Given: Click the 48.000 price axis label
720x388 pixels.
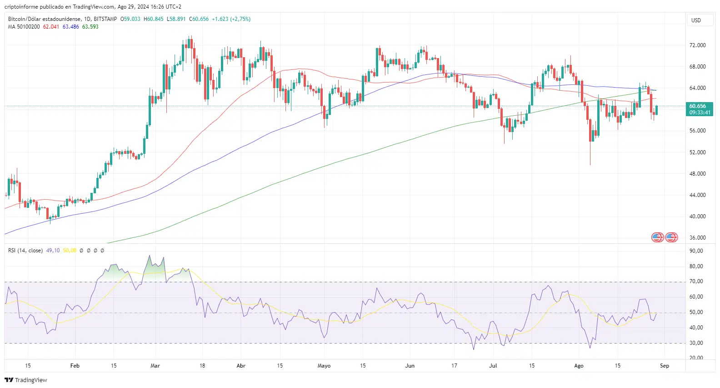Looking at the screenshot, I should tap(698, 174).
